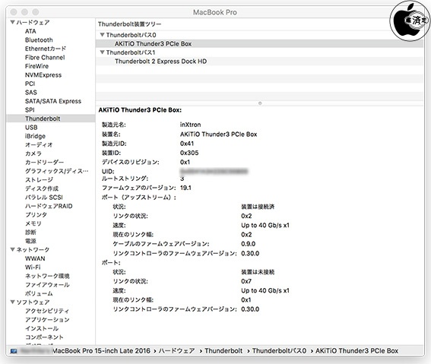Select iBridge in the sidebar
Viewport: 431px width, 364px height.
[35, 136]
